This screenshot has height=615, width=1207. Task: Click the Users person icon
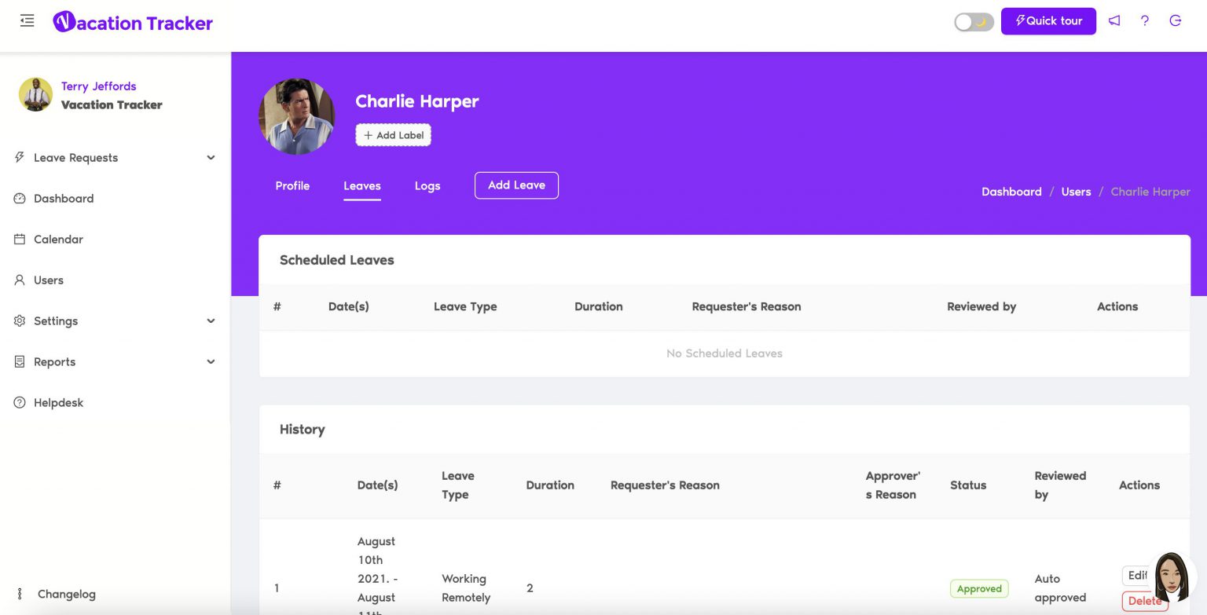(20, 280)
